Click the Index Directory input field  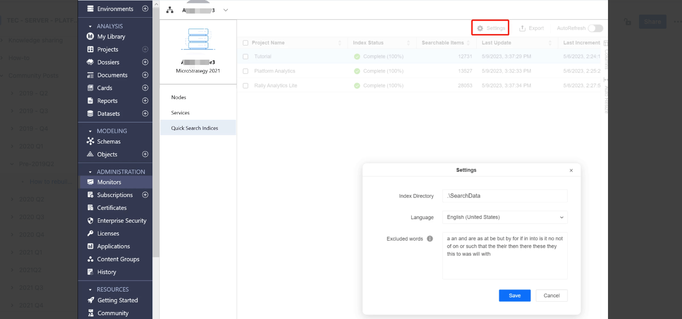505,196
